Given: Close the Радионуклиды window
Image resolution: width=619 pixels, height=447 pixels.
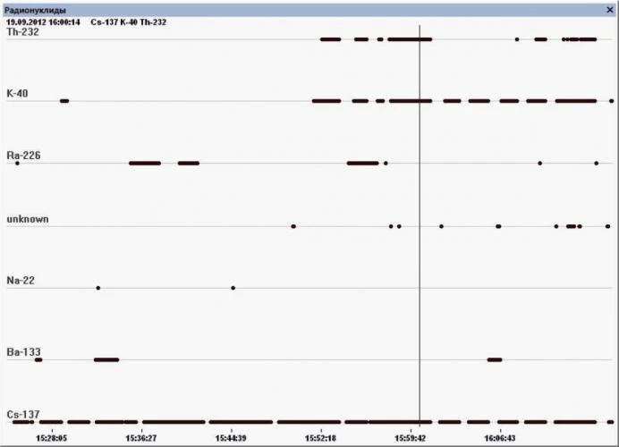Looking at the screenshot, I should click(609, 10).
